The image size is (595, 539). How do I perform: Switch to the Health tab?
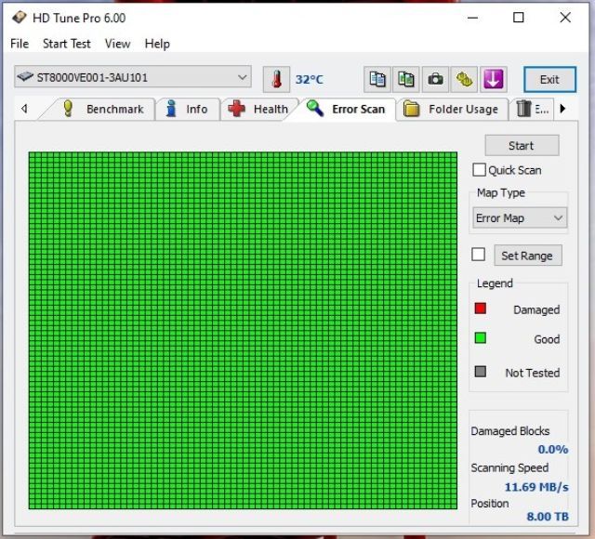coord(258,110)
